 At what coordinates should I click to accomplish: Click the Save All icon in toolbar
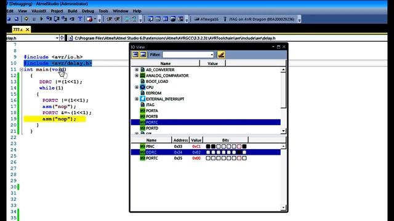[x=17, y=19]
